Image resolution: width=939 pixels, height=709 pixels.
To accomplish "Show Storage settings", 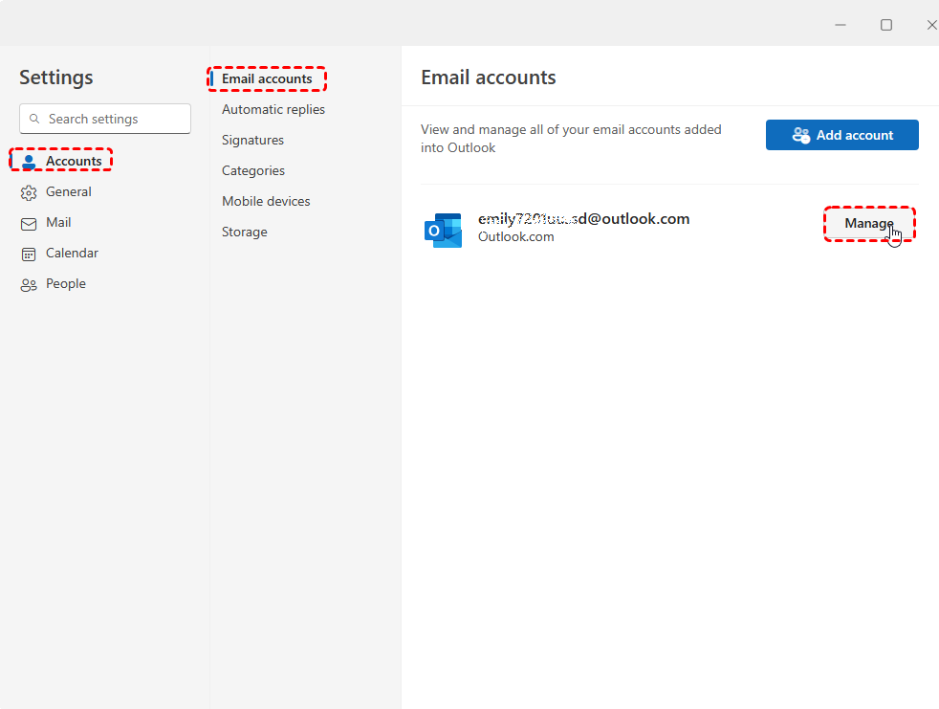I will click(245, 233).
